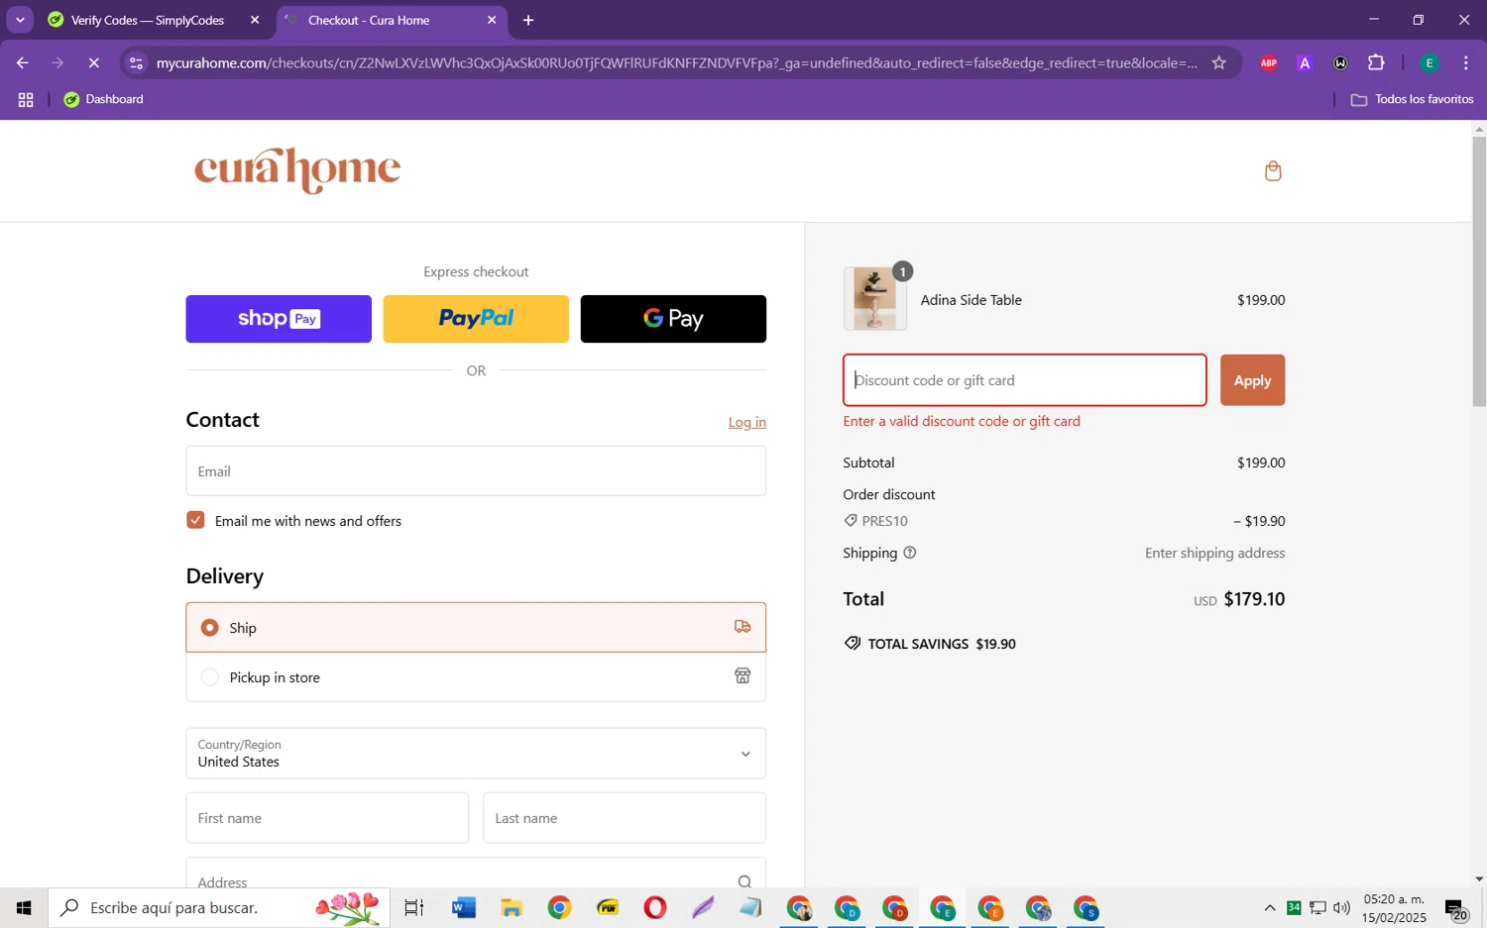Expand the Country/Region dropdown

[476, 754]
